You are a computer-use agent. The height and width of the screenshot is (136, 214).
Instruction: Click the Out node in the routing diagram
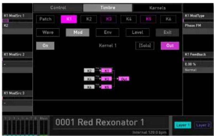(124, 79)
